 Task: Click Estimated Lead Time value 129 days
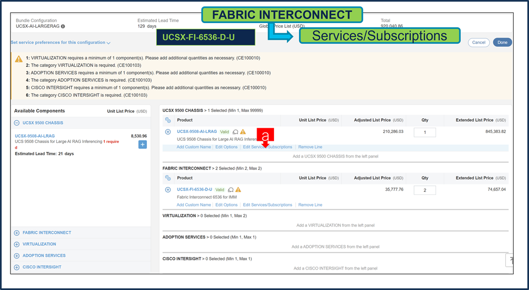147,26
